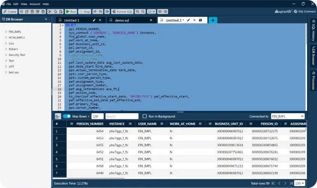The width and height of the screenshot is (317, 188).
Task: Click the results Search field
Action: (x=122, y=117)
